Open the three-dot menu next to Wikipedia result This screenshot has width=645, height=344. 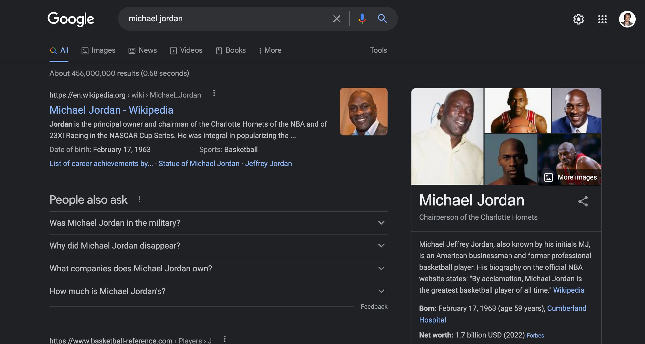tap(214, 93)
